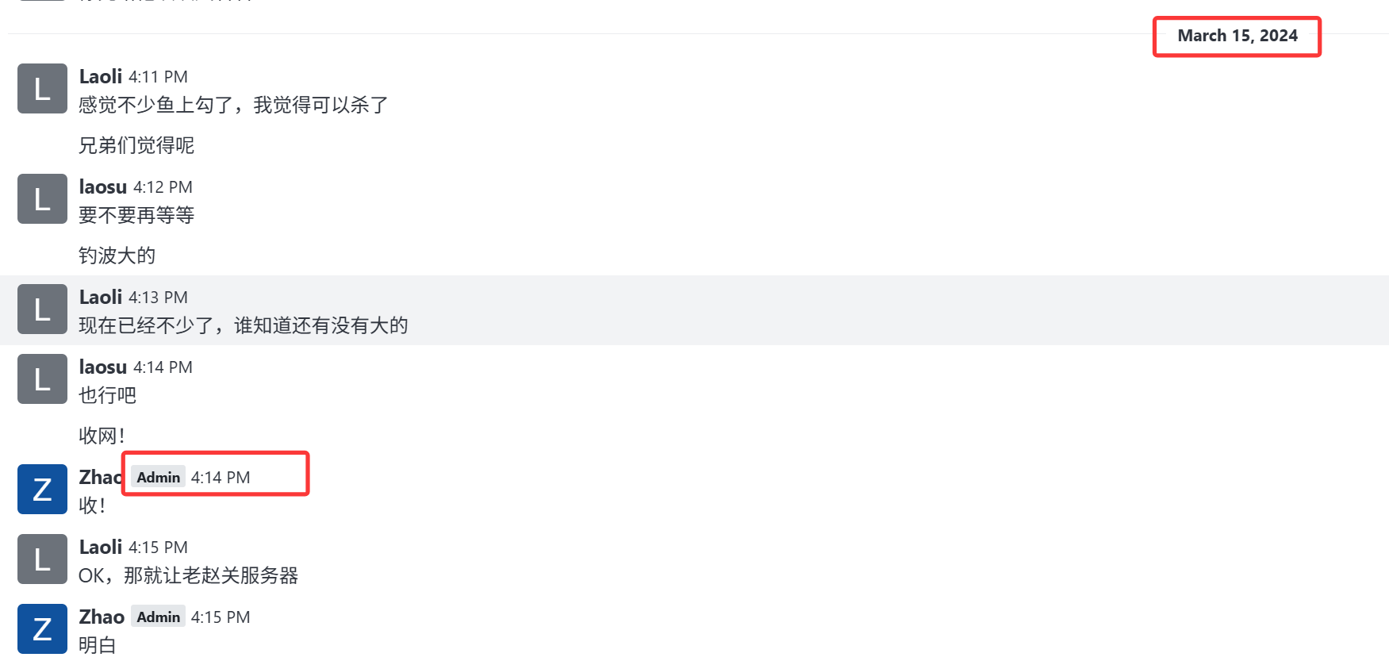The width and height of the screenshot is (1389, 661).
Task: Click the laosu username at 4:14 PM
Action: 103,367
